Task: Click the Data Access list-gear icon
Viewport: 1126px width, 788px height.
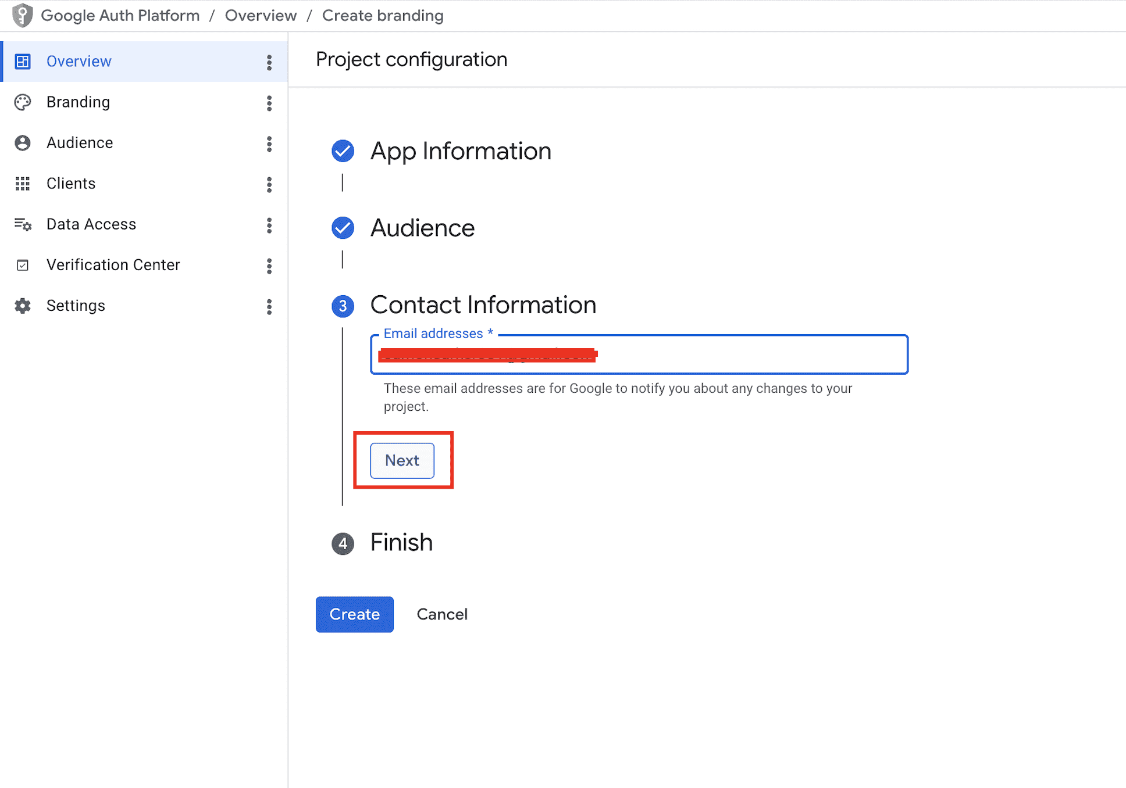Action: [23, 224]
